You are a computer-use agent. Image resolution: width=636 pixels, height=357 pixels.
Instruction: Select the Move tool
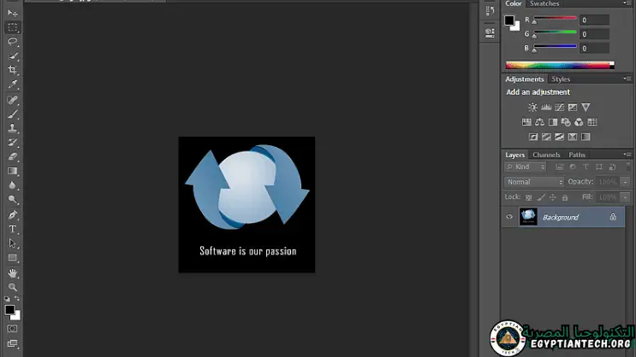click(x=13, y=14)
